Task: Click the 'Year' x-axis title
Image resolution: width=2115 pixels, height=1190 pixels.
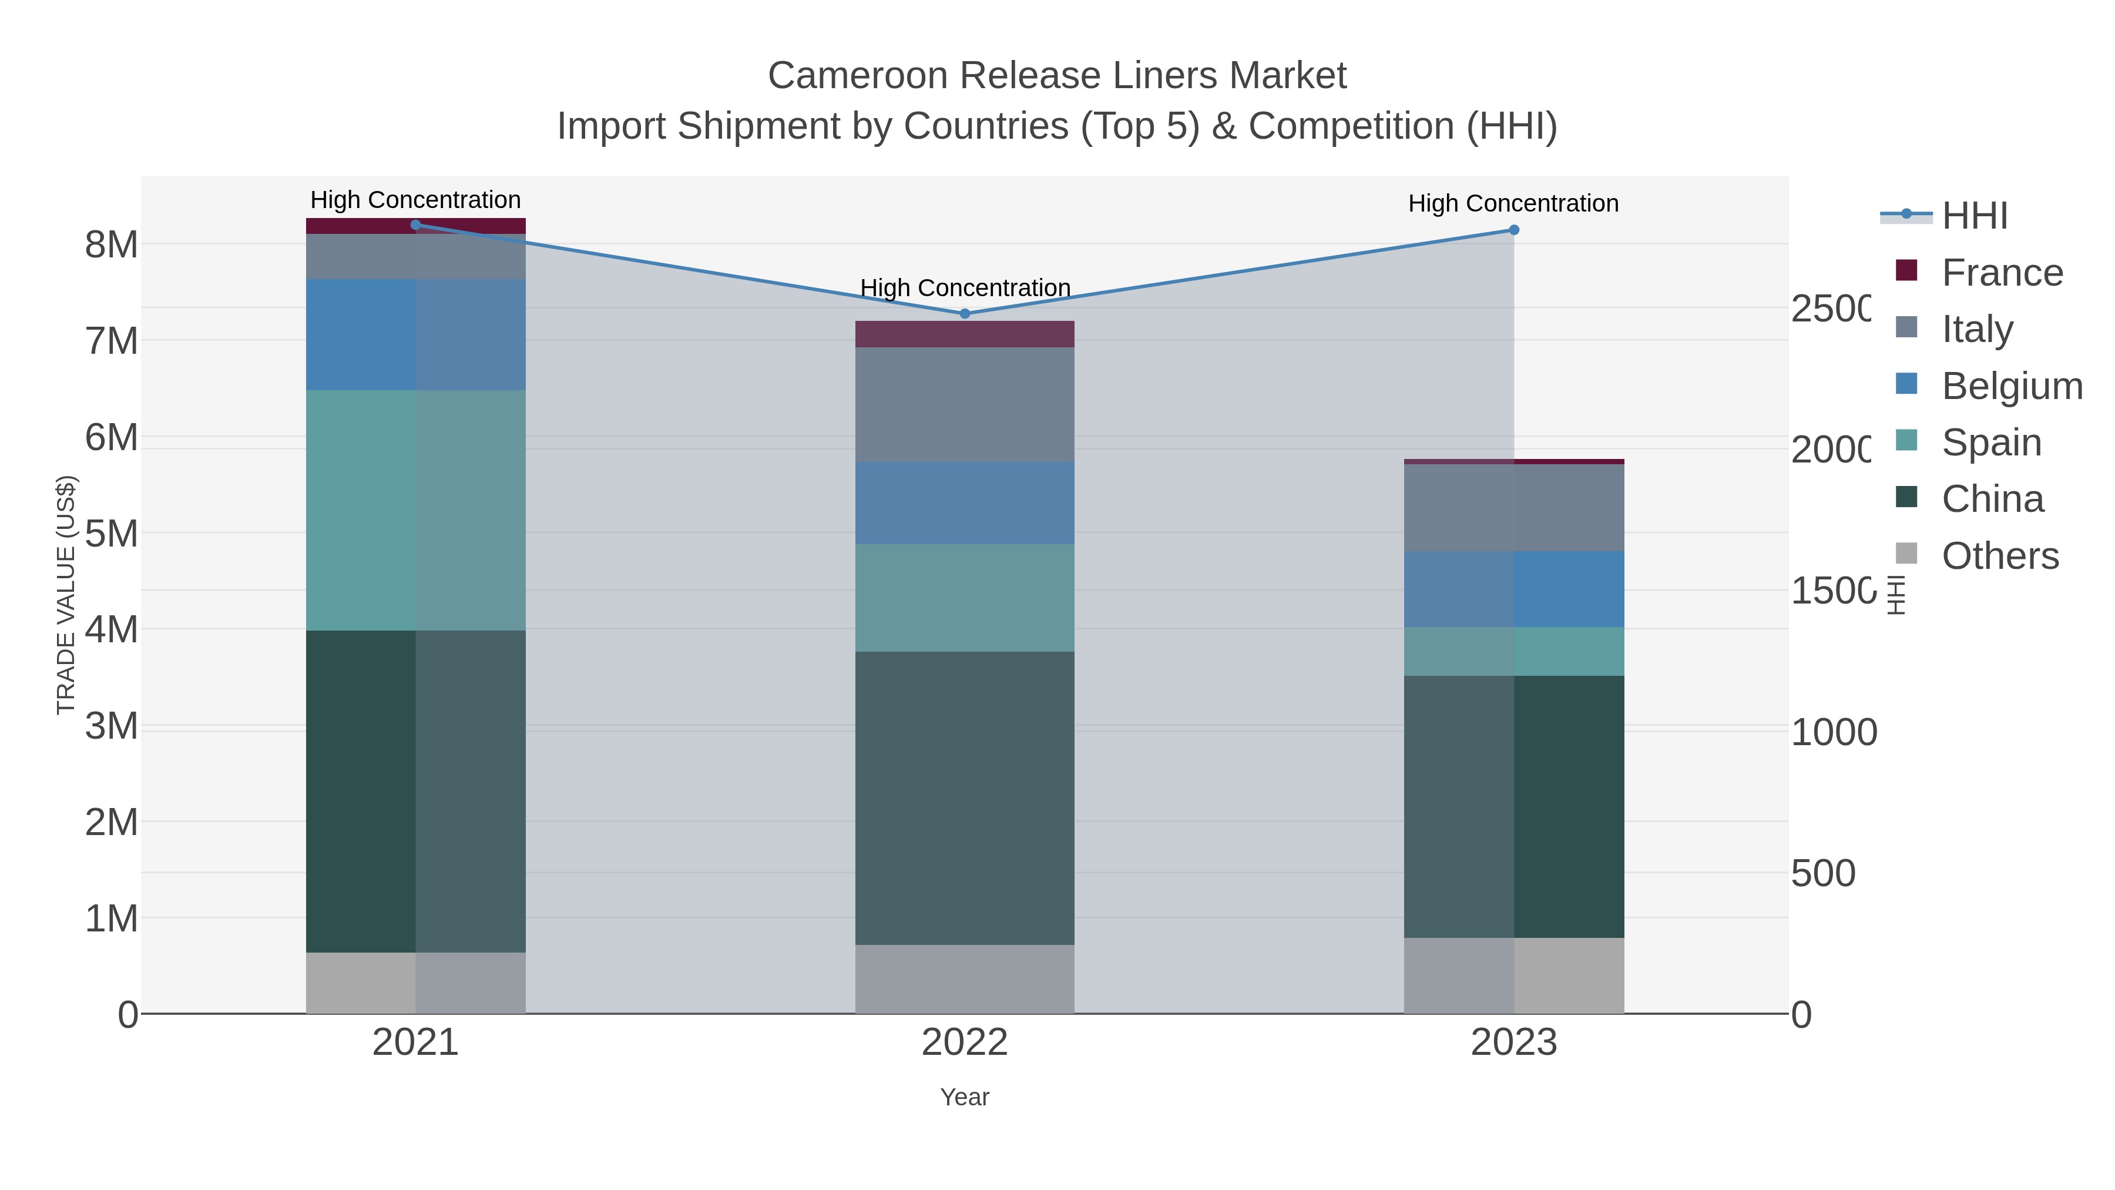Action: click(965, 1097)
